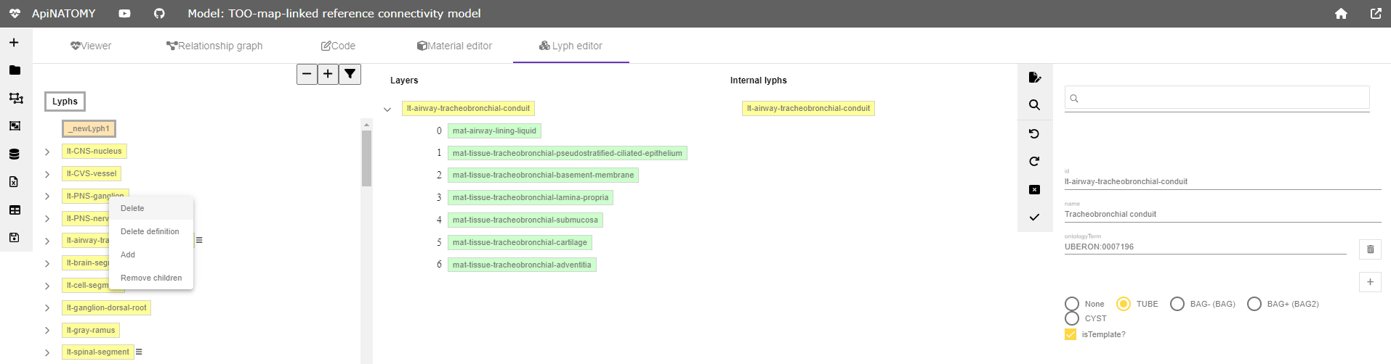The image size is (1391, 364).
Task: Expand the lt-CNS-nucleus tree node
Action: [x=47, y=152]
